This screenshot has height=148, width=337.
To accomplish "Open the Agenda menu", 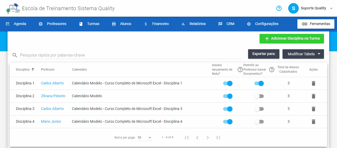I will [x=16, y=24].
